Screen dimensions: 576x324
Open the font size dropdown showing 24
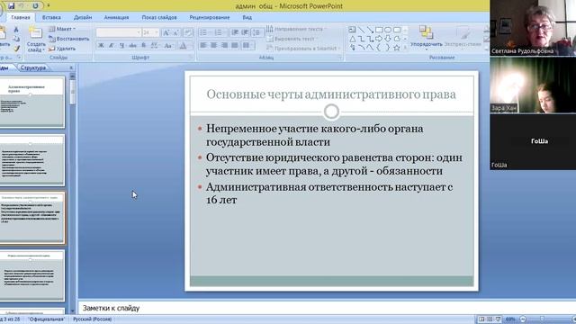(157, 32)
